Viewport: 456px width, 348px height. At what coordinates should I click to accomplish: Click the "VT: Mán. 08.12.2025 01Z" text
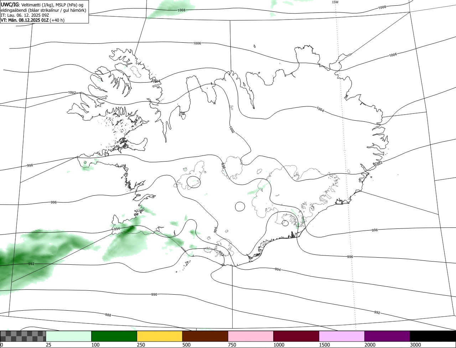25,20
